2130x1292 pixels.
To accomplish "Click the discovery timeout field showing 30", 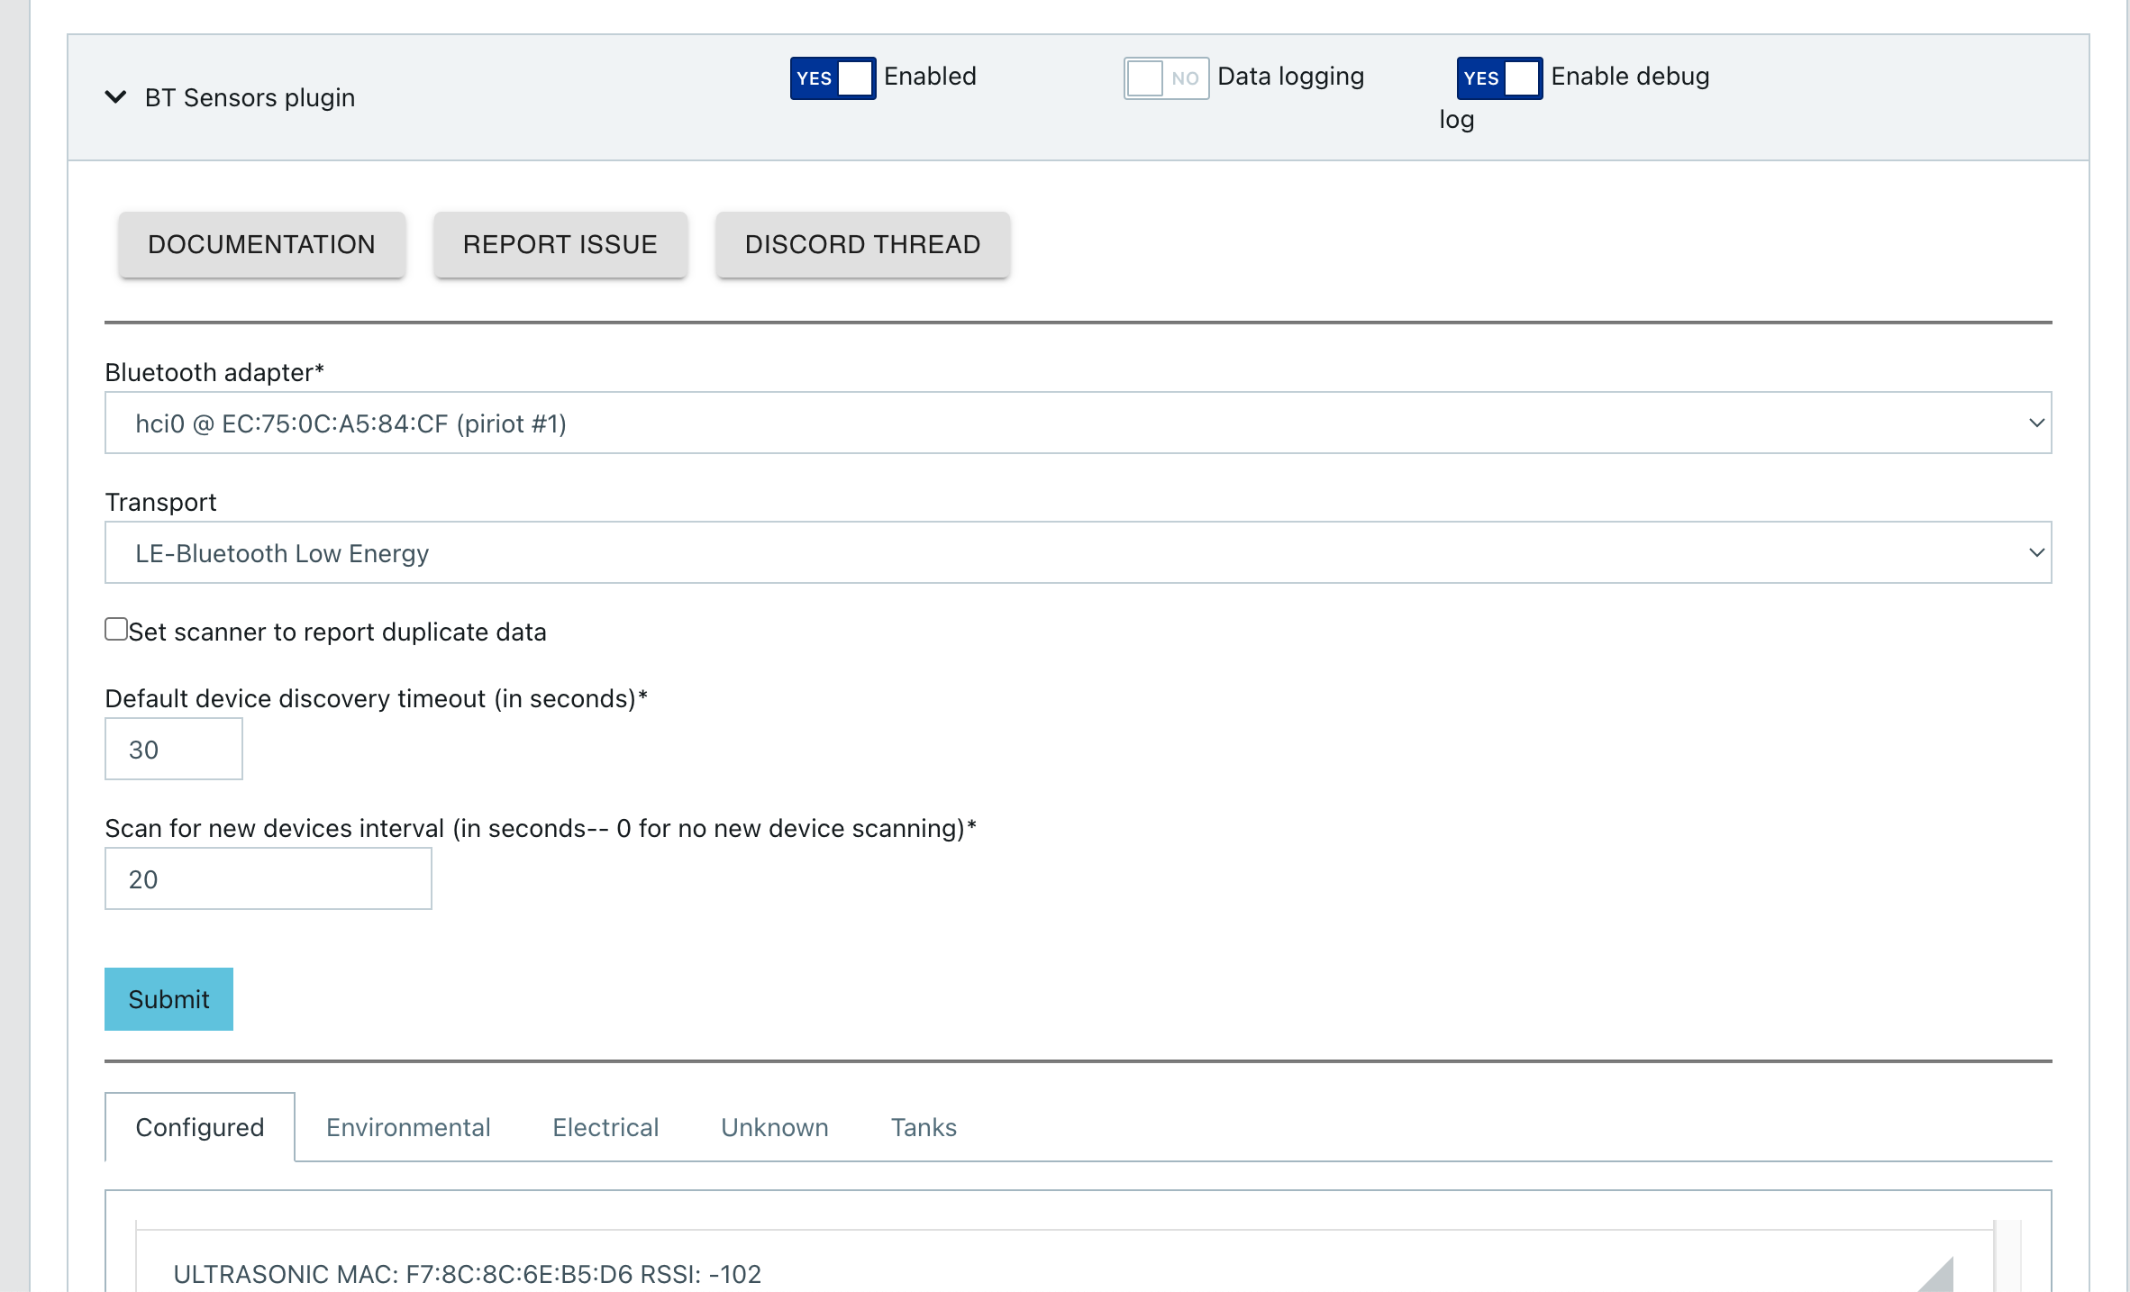I will [x=174, y=749].
